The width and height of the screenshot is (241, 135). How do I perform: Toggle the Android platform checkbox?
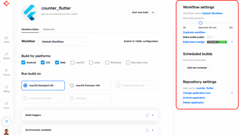click(23, 63)
